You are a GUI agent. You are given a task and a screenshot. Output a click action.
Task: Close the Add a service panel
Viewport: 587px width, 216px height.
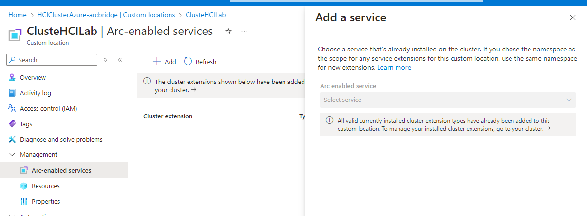[573, 17]
